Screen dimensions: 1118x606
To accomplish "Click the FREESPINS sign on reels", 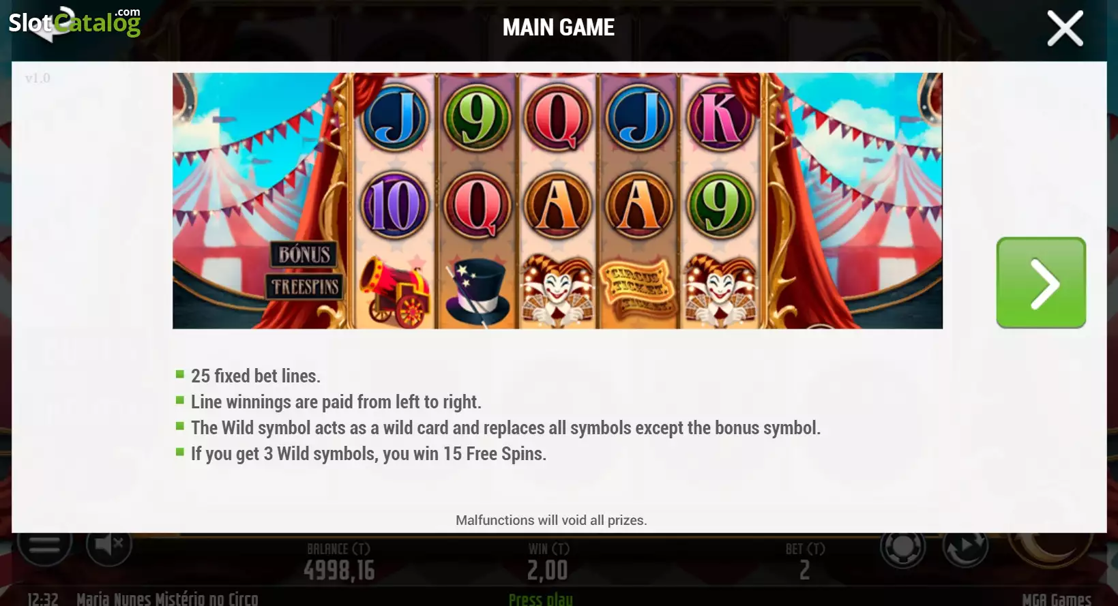I will 304,286.
